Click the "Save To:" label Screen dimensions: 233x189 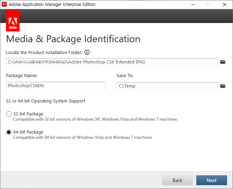click(125, 76)
